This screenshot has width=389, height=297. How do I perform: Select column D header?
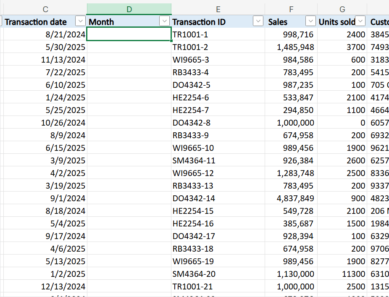(x=129, y=9)
